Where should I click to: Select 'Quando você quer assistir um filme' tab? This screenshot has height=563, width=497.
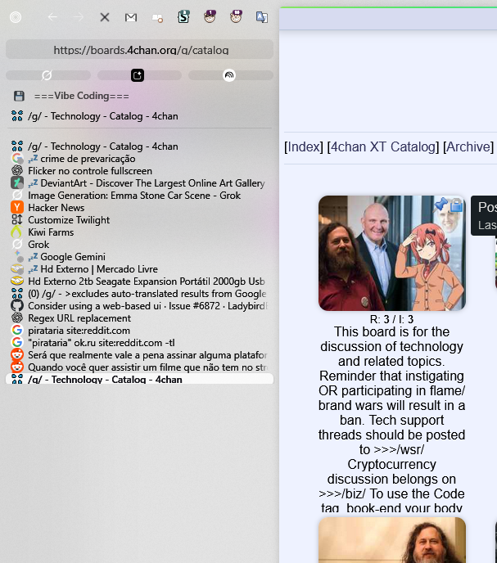pyautogui.click(x=139, y=367)
